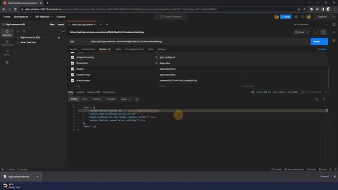Uncheck the Accept-Encoding header
This screenshot has width=338, height=190.
coord(72,58)
